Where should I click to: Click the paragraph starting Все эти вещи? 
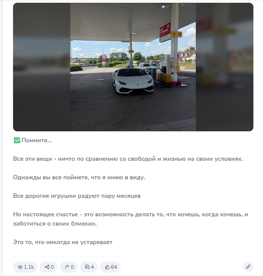128,159
